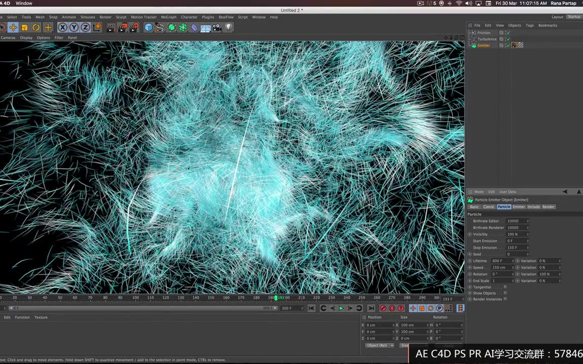
Task: Click the Turbulence green check to disable it
Action: (x=508, y=39)
